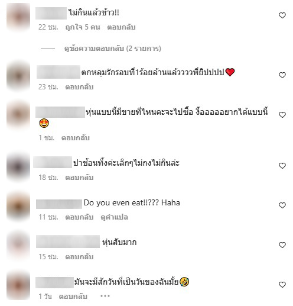This screenshot has height=306, width=293.
Task: Reply to the 15 ชม. 'หุ่นสับมาก' comment
Action: (79, 257)
